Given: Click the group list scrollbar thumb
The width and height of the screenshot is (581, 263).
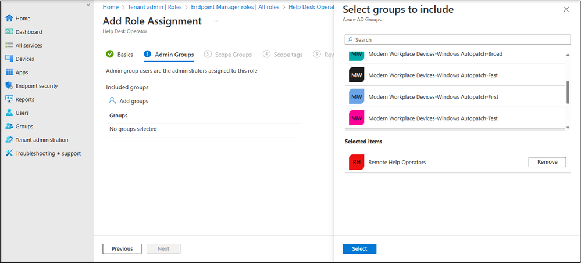Looking at the screenshot, I should 568,92.
